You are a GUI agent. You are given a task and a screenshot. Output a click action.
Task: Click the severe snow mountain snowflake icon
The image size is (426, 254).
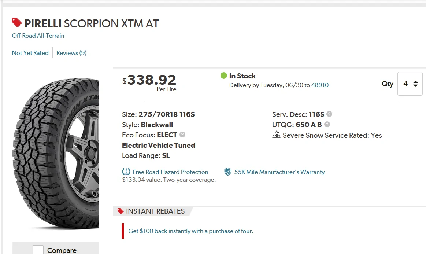(x=276, y=135)
